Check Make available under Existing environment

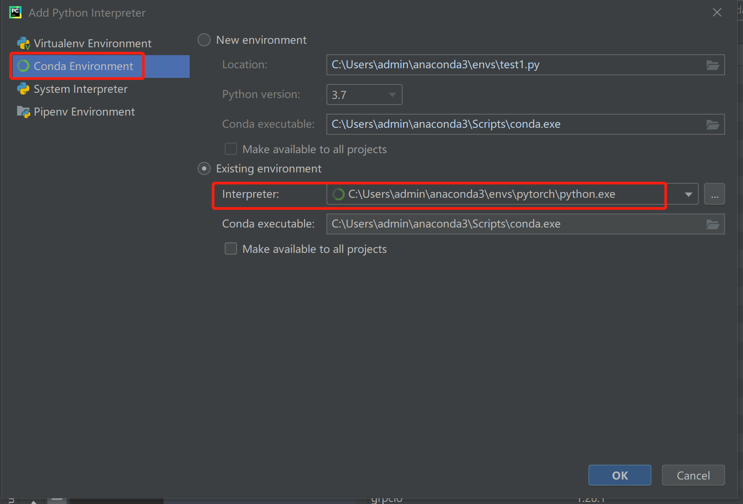(x=231, y=249)
